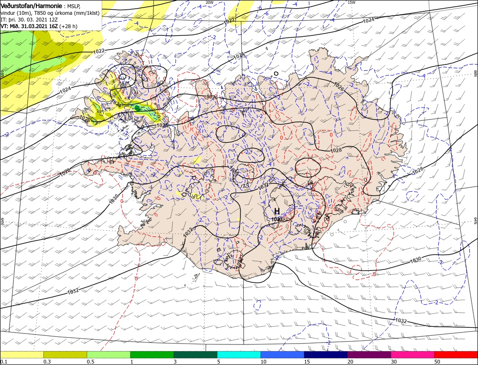The image size is (478, 365).
Task: Click the '15W' longitude label
Action: click(x=351, y=2)
